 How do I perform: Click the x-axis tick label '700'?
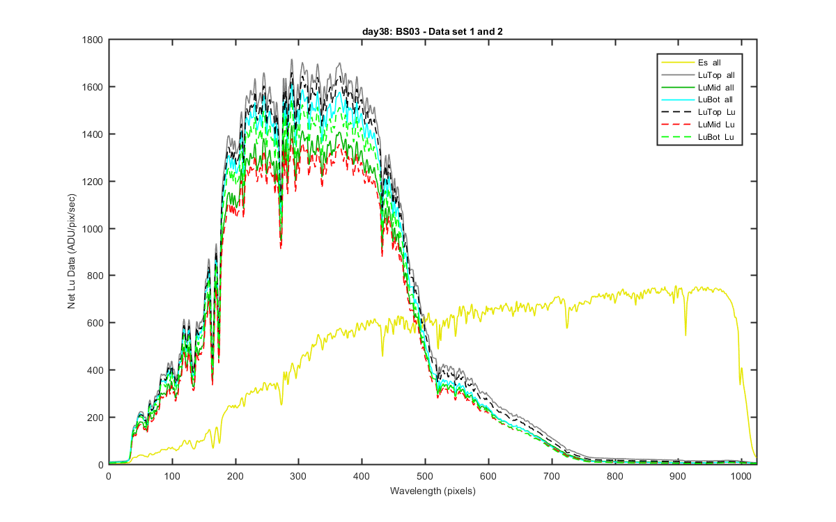pos(551,475)
